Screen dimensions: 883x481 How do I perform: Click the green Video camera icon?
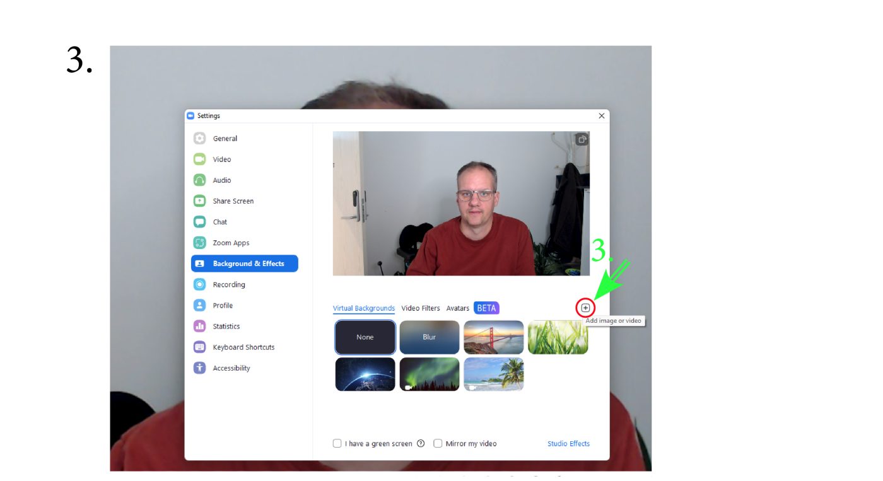click(199, 159)
